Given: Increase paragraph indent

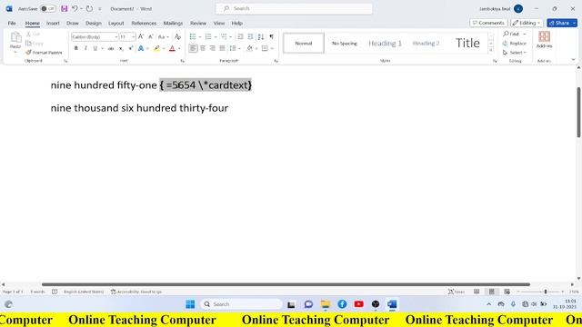Looking at the screenshot, I should coord(251,36).
